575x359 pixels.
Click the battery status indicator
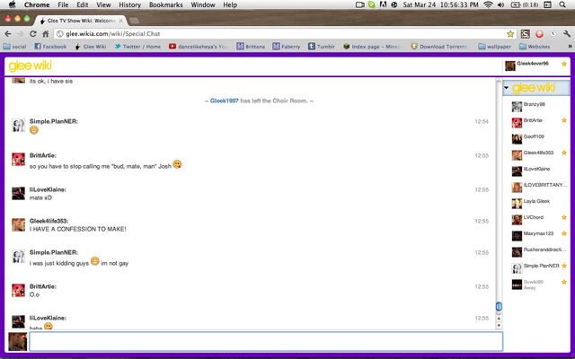525,4
